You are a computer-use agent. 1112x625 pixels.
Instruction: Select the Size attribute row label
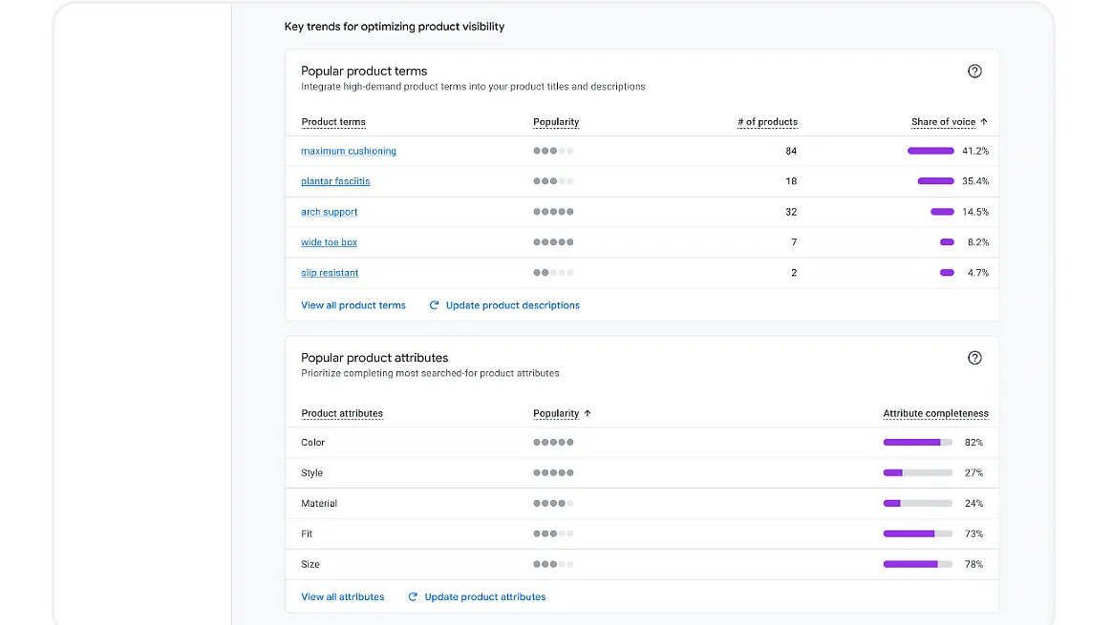[x=310, y=564]
